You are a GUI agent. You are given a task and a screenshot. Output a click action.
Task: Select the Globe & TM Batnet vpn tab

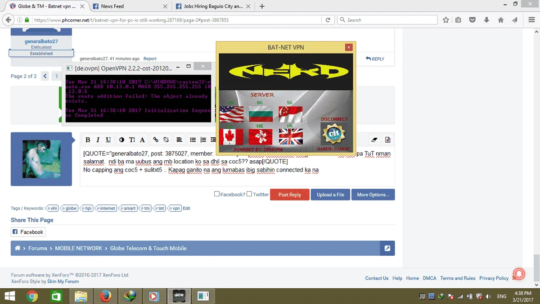click(46, 6)
